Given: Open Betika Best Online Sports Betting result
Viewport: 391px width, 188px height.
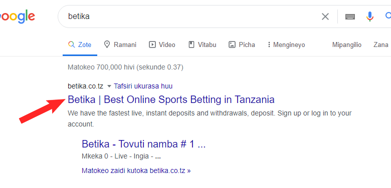Looking at the screenshot, I should coord(171,99).
